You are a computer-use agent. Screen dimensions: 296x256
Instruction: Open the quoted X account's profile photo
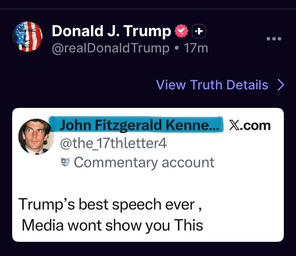click(x=36, y=137)
